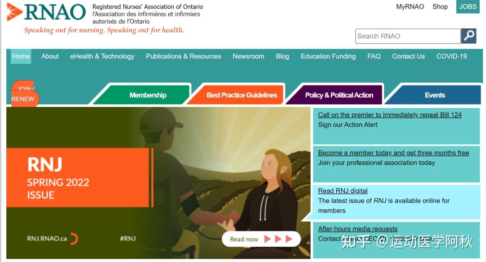Open the Education Funding menu item

[x=328, y=56]
